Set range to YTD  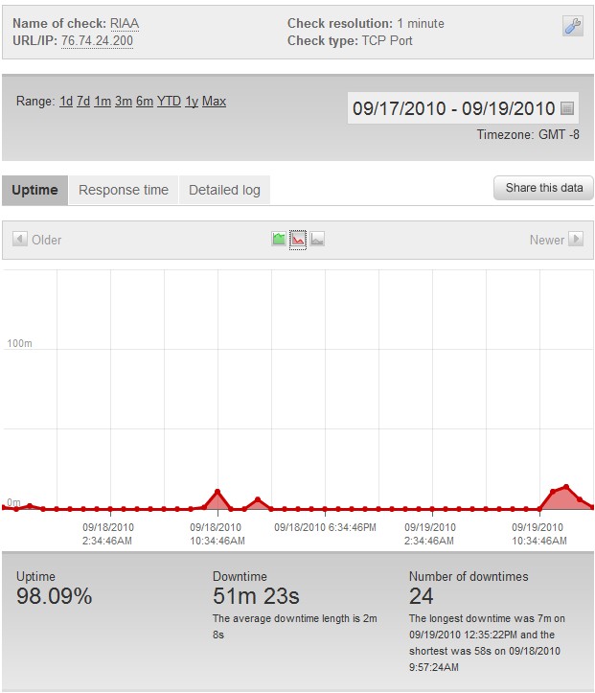coord(169,102)
